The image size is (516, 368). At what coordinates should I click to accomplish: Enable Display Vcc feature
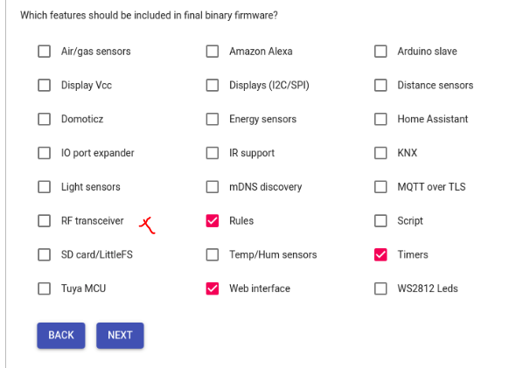tap(44, 85)
